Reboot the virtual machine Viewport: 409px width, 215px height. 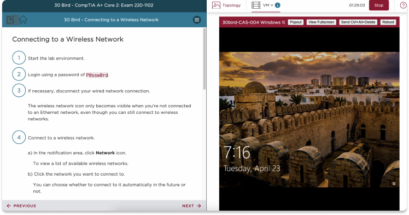(388, 22)
